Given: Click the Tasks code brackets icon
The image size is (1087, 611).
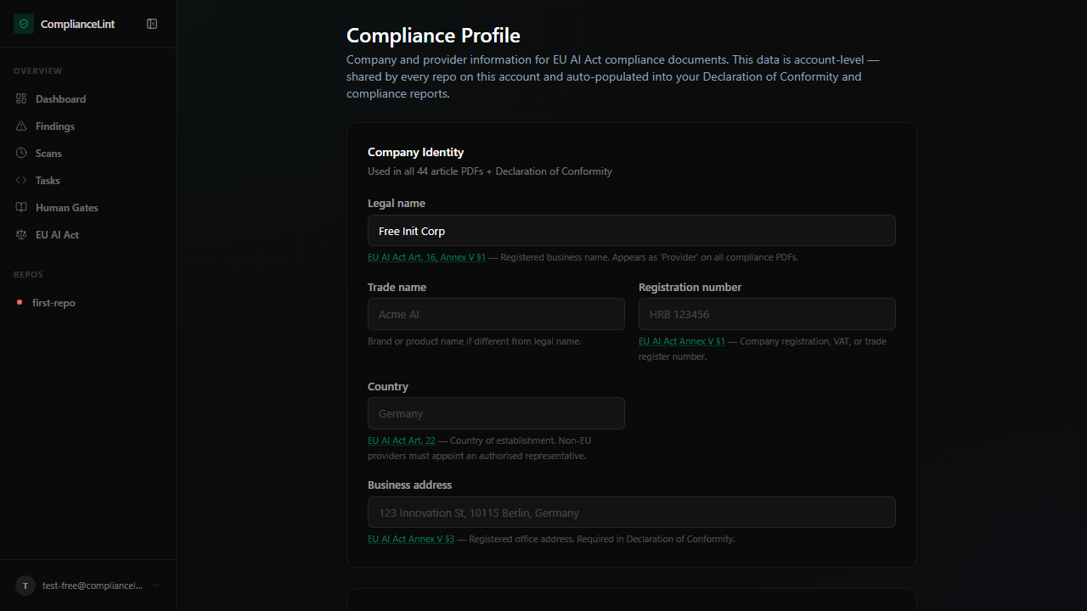Looking at the screenshot, I should (x=21, y=181).
